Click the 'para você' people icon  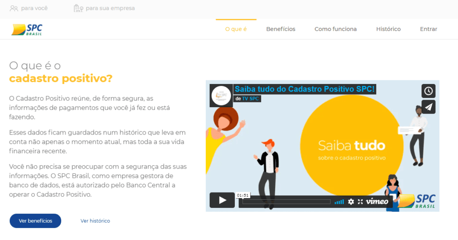14,8
